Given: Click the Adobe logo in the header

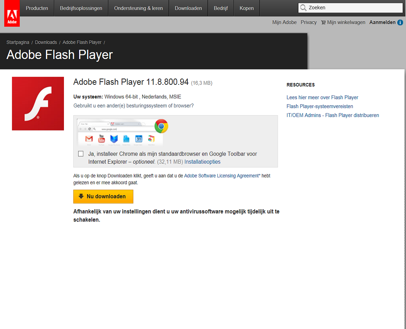Looking at the screenshot, I should coord(12,13).
